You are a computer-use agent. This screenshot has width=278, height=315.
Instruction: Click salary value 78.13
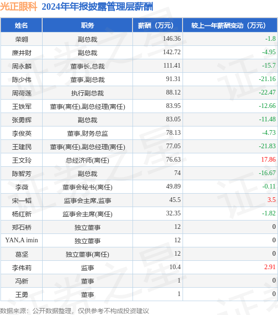(173, 133)
